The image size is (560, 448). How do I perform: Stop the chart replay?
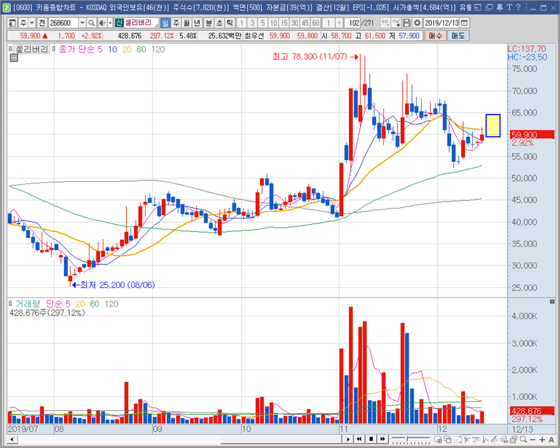(x=371, y=439)
